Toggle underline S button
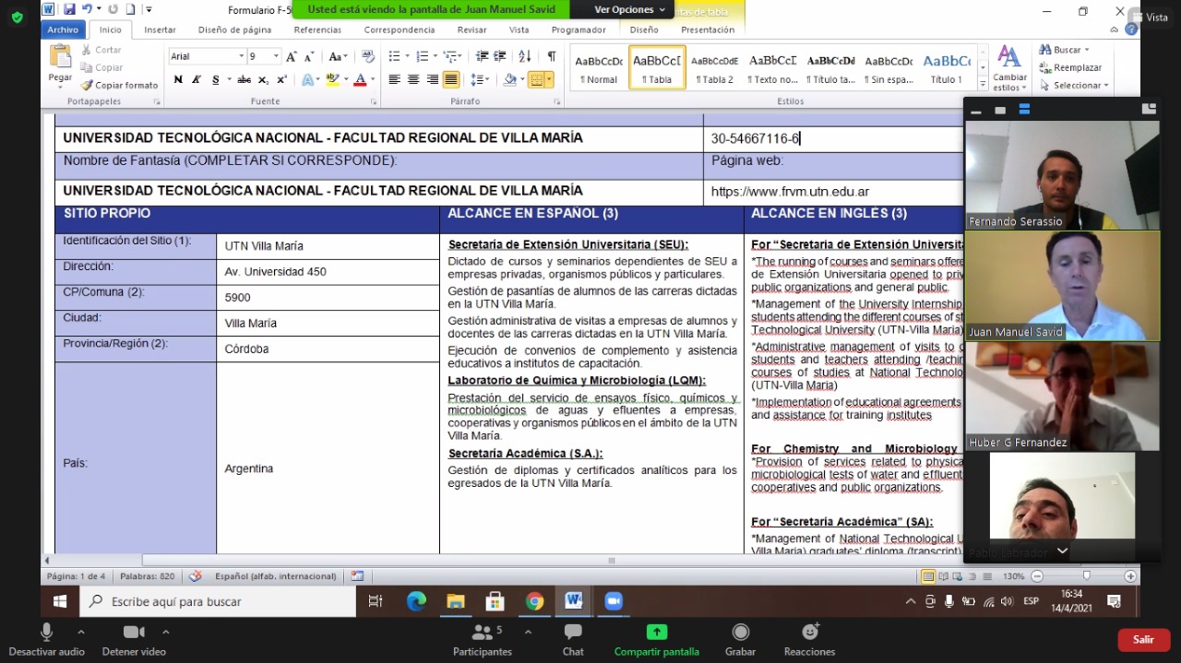The width and height of the screenshot is (1181, 663). pos(216,79)
